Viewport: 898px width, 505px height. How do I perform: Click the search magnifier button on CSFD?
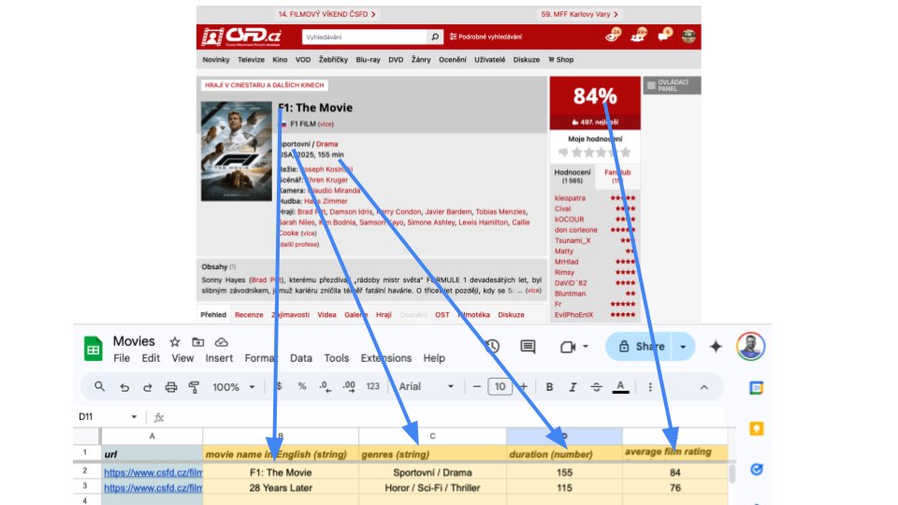point(435,36)
